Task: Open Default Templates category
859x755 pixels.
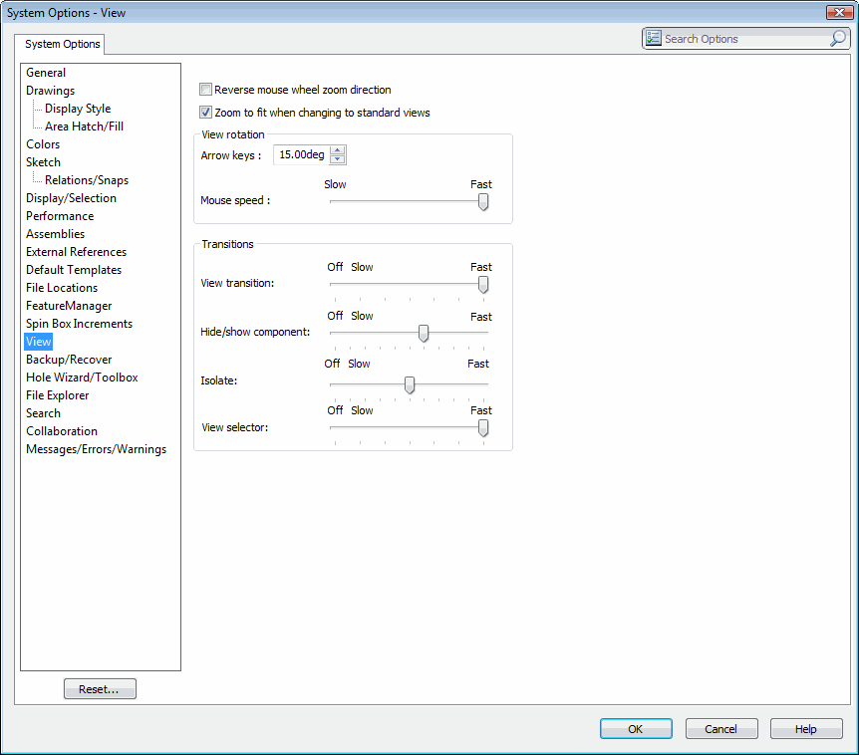Action: pyautogui.click(x=74, y=270)
